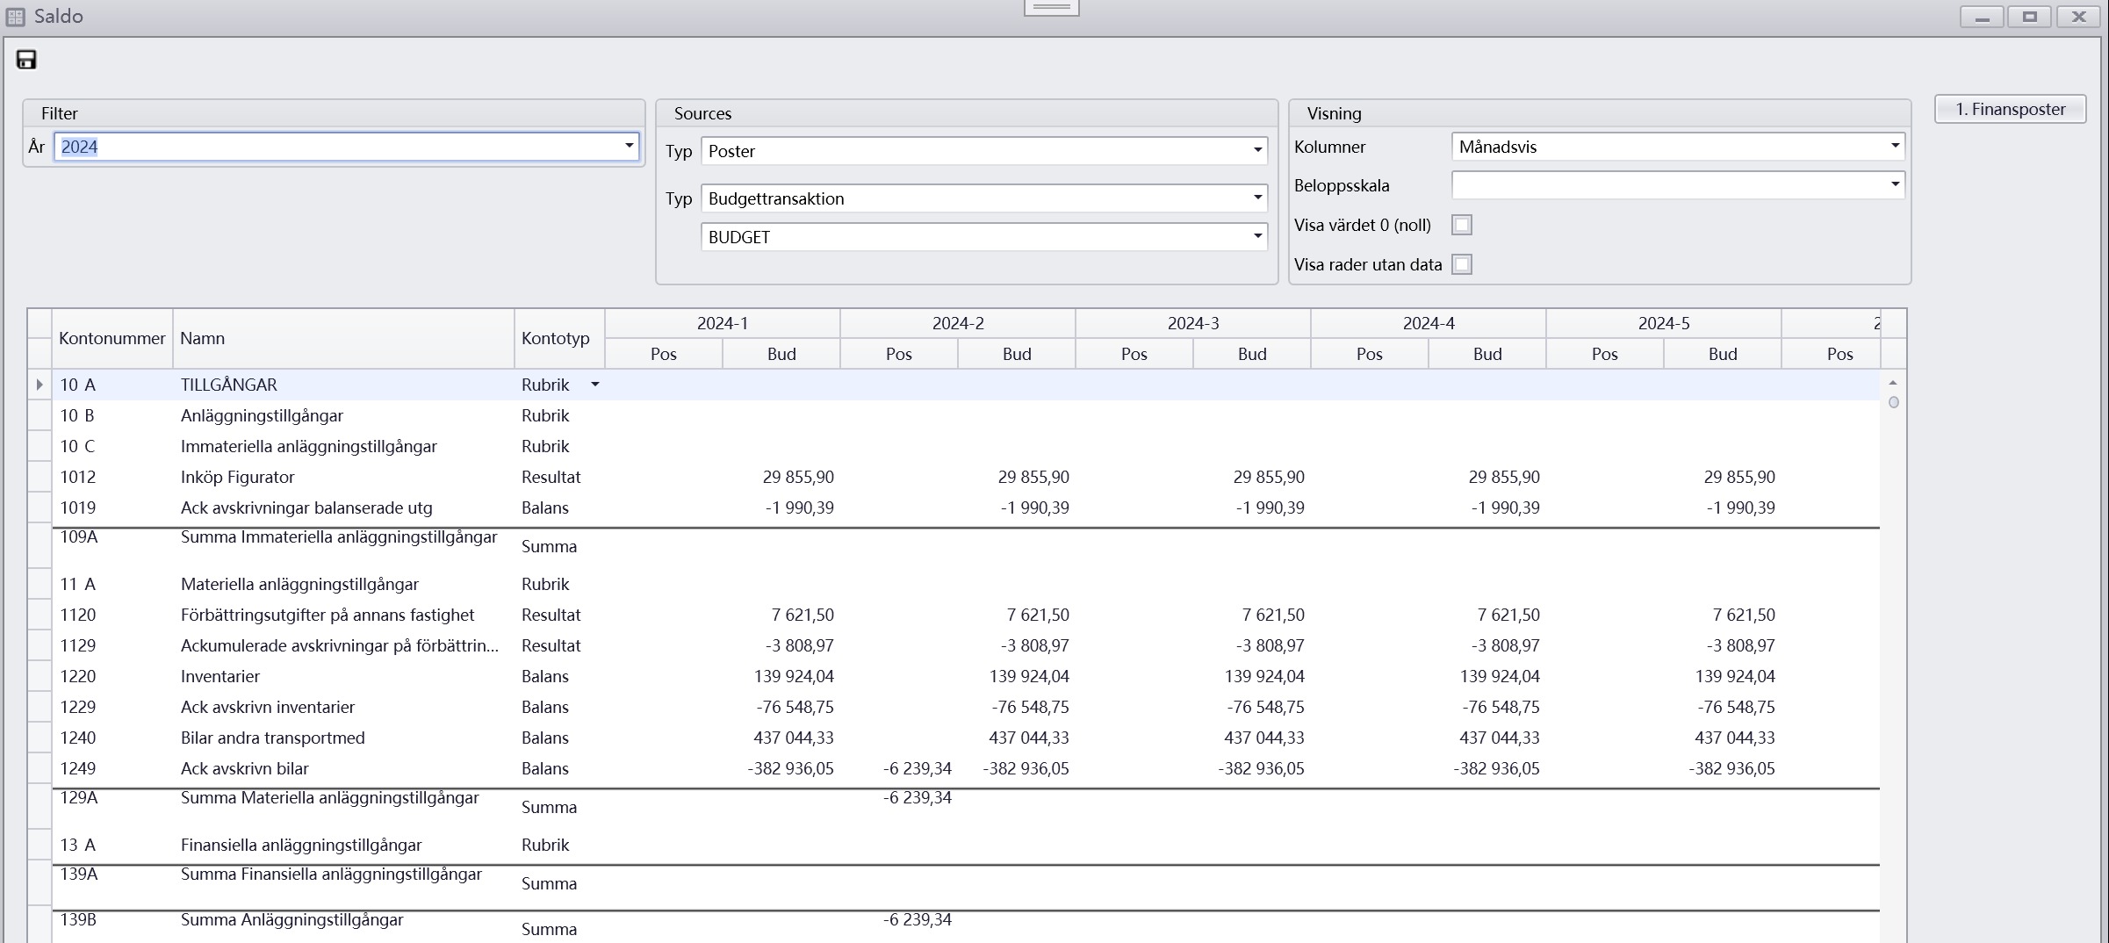
Task: Toggle Visa rader utan data checkbox
Action: (x=1462, y=264)
